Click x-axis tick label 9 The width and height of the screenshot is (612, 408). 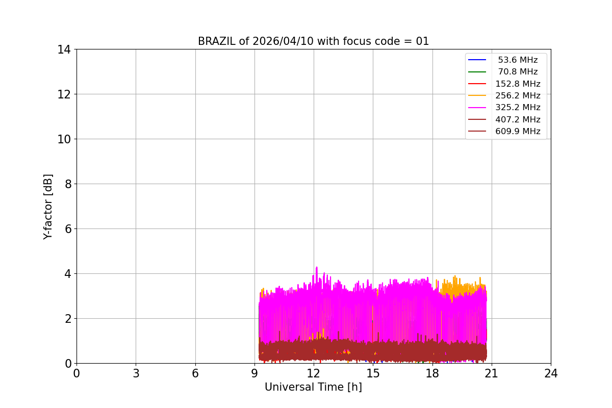pos(254,373)
